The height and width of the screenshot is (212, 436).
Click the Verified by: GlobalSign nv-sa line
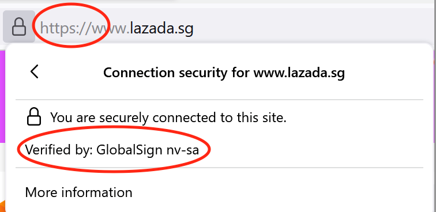coord(112,150)
